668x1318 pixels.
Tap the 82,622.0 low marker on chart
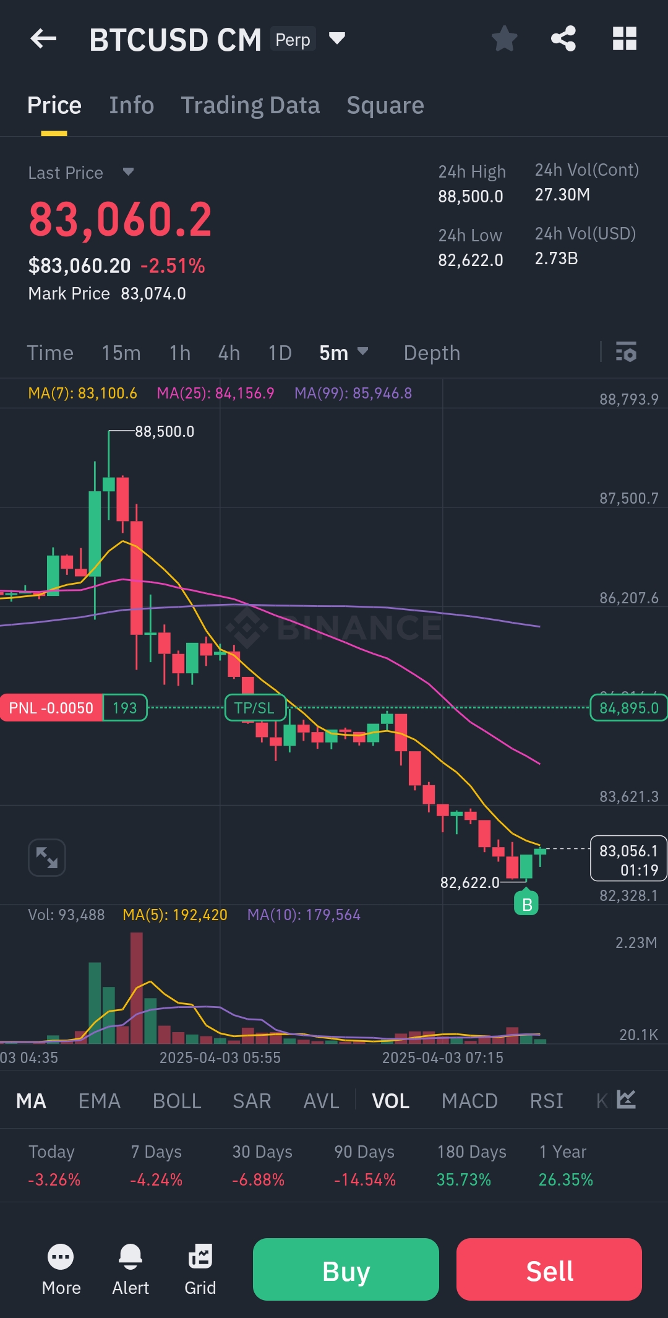469,882
